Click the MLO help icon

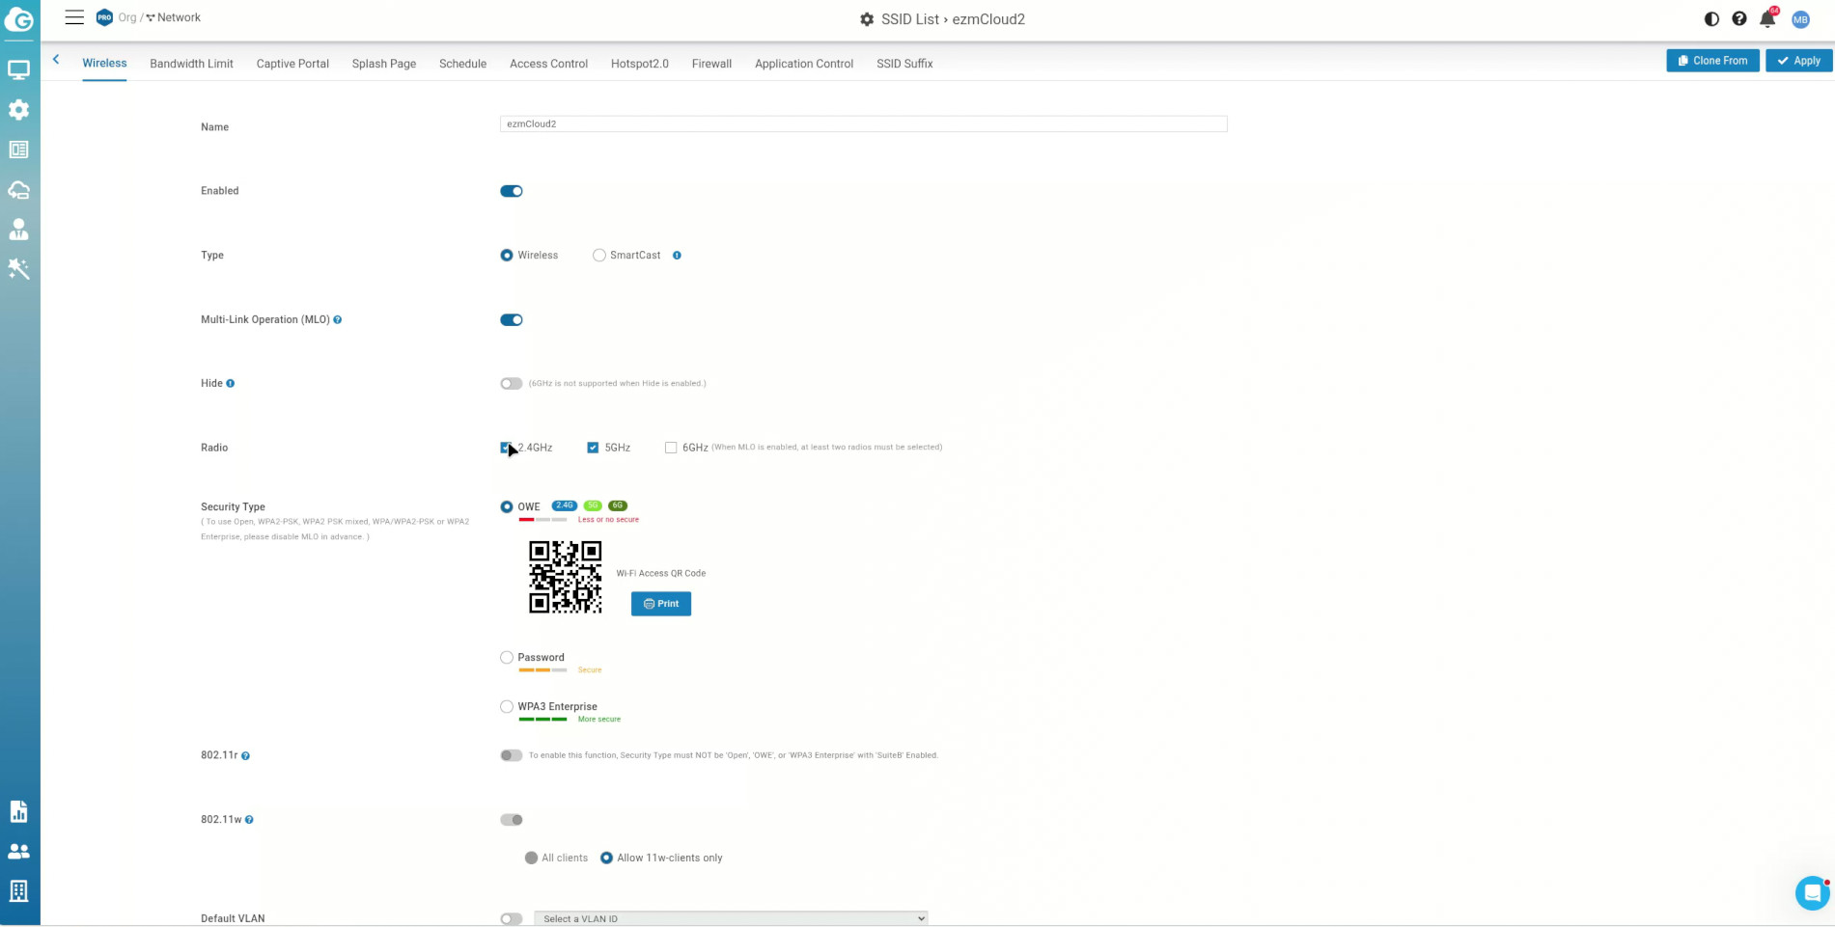click(x=338, y=320)
